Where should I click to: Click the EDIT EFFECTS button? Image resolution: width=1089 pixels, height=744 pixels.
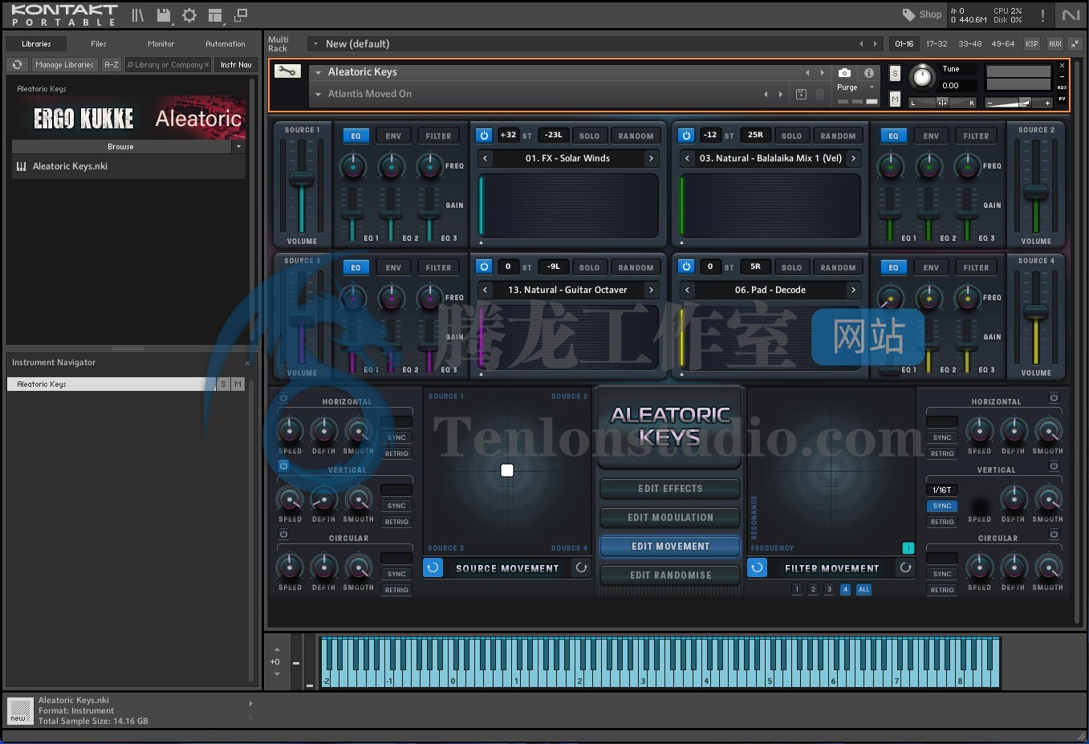coord(670,489)
